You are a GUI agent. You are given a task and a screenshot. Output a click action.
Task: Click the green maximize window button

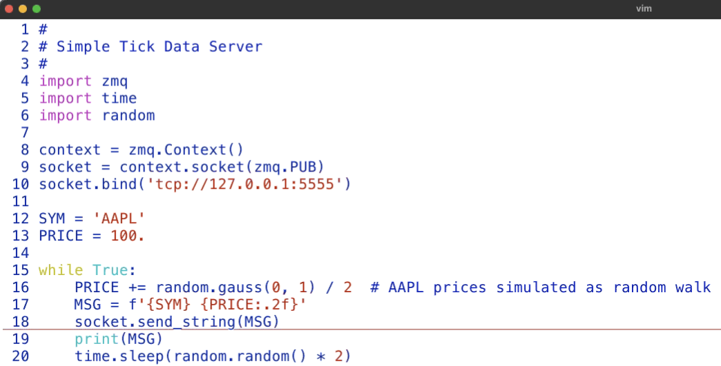tap(36, 9)
